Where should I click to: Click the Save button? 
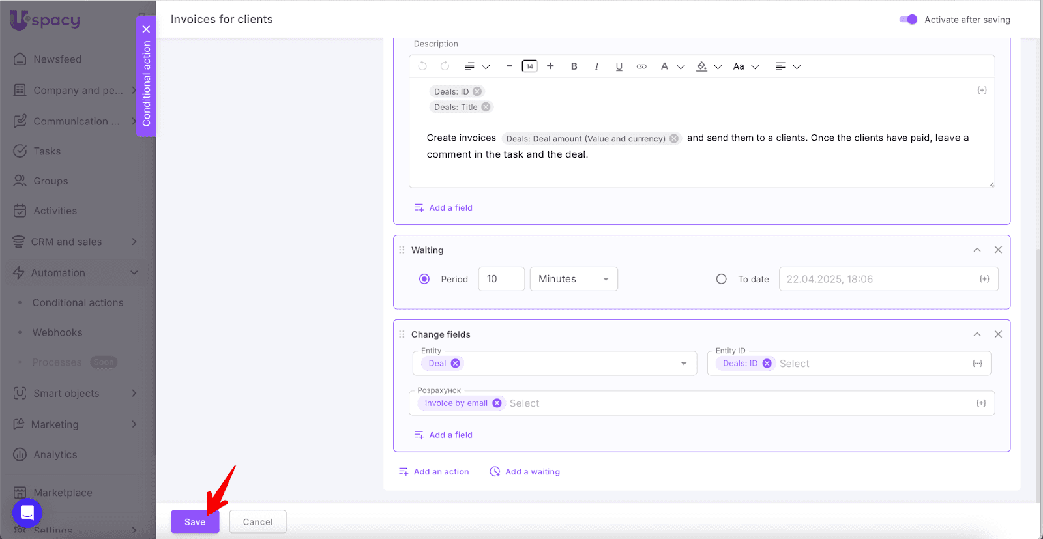[195, 522]
